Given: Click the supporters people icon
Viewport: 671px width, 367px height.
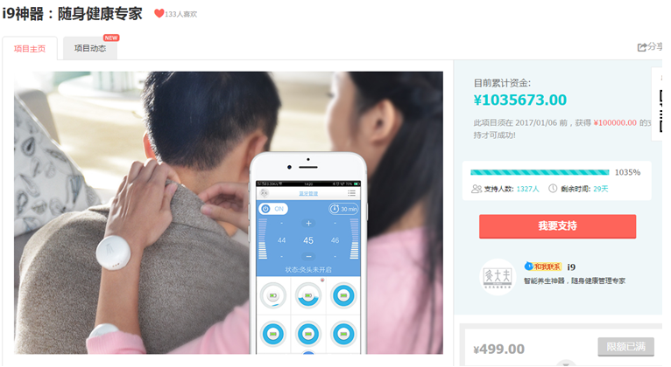Looking at the screenshot, I should pos(477,189).
